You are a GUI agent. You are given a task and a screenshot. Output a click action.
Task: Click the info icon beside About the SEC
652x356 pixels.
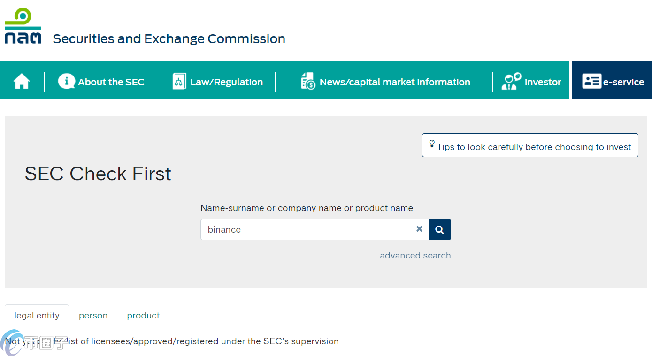pyautogui.click(x=66, y=81)
